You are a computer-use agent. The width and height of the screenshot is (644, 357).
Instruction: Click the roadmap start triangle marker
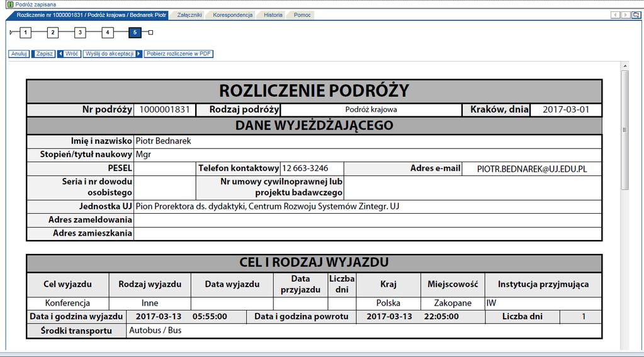[11, 33]
